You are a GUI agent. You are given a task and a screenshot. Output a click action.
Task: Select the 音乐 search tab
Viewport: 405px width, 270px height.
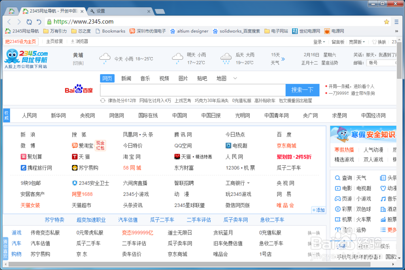(x=145, y=78)
